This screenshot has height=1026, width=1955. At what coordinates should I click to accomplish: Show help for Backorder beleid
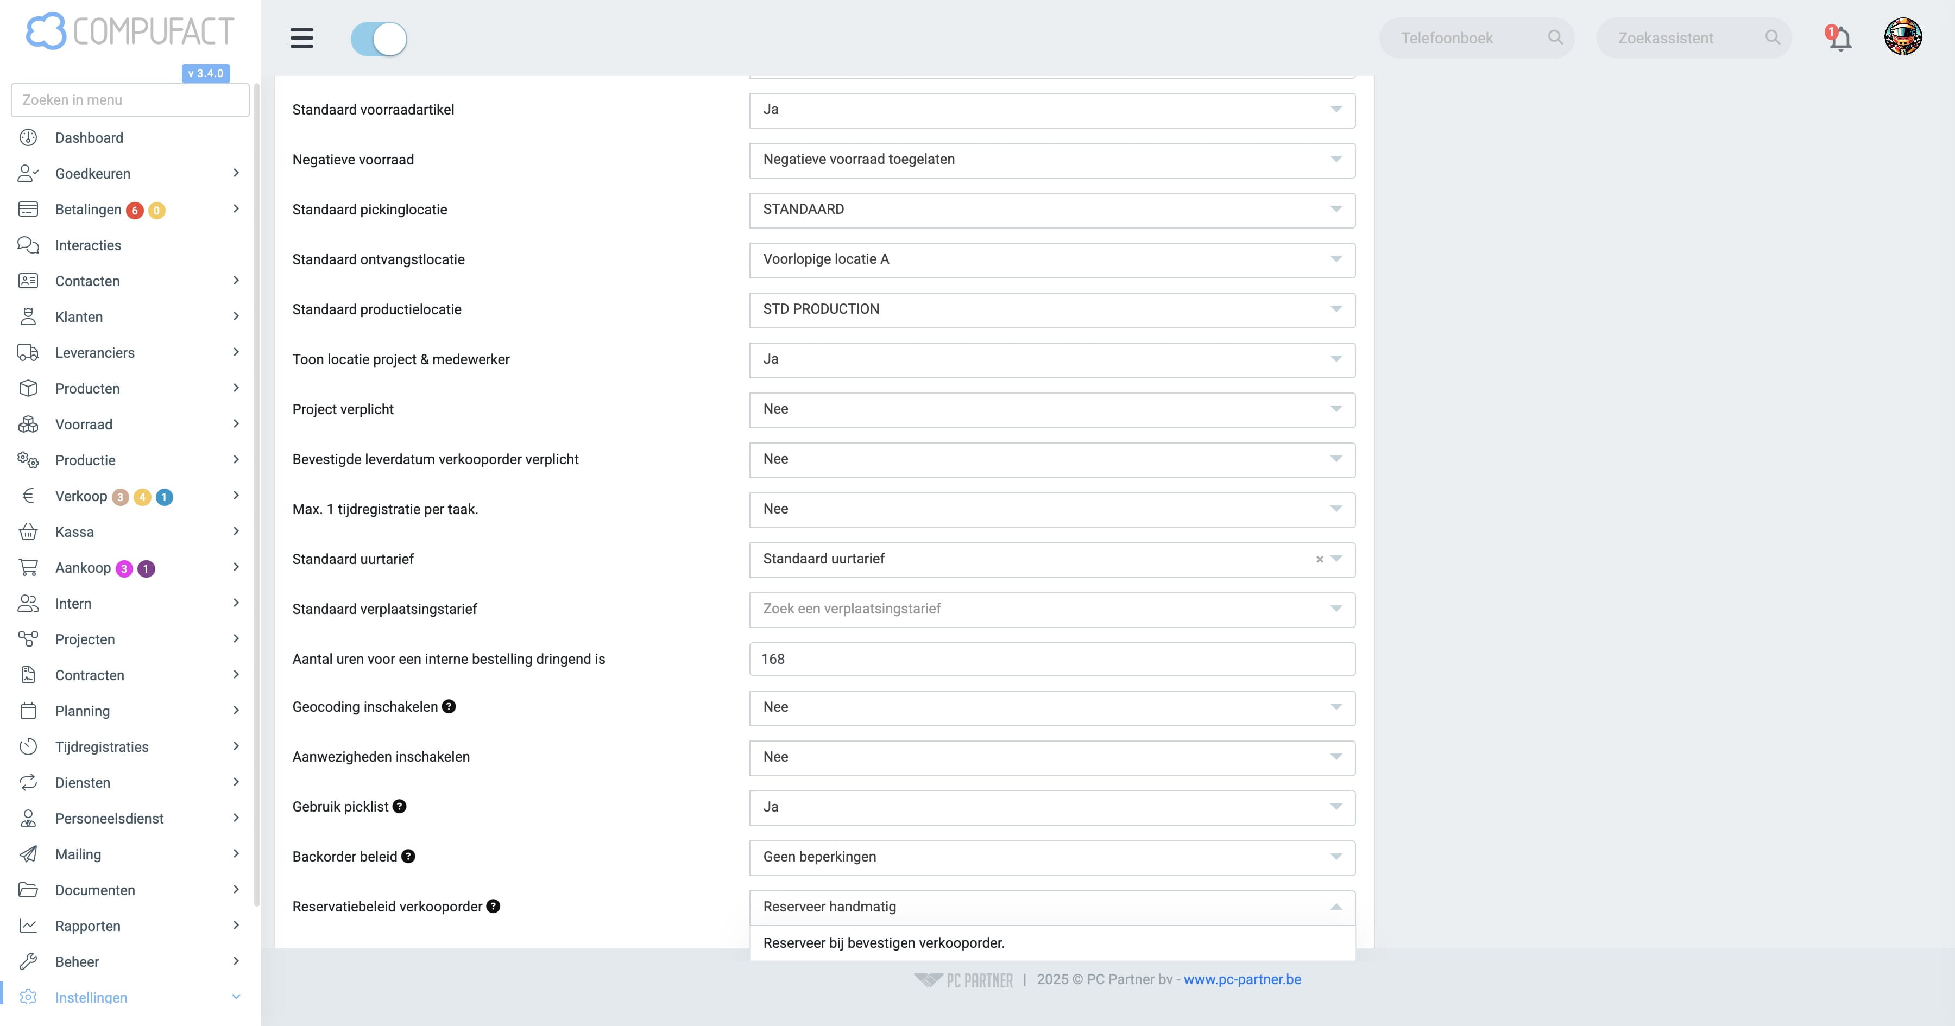pos(408,857)
